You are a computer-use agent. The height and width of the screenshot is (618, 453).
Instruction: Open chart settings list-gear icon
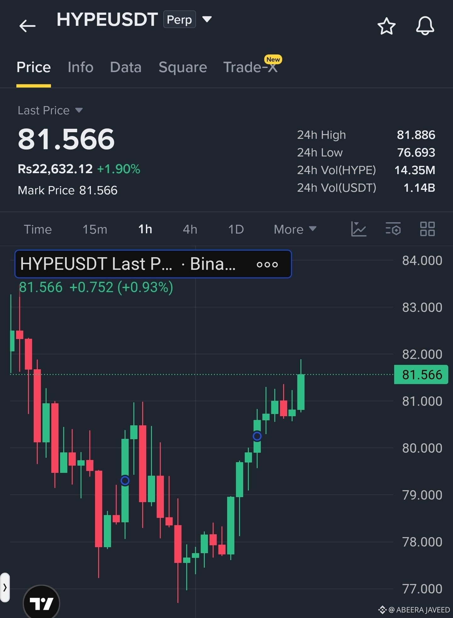click(x=393, y=229)
